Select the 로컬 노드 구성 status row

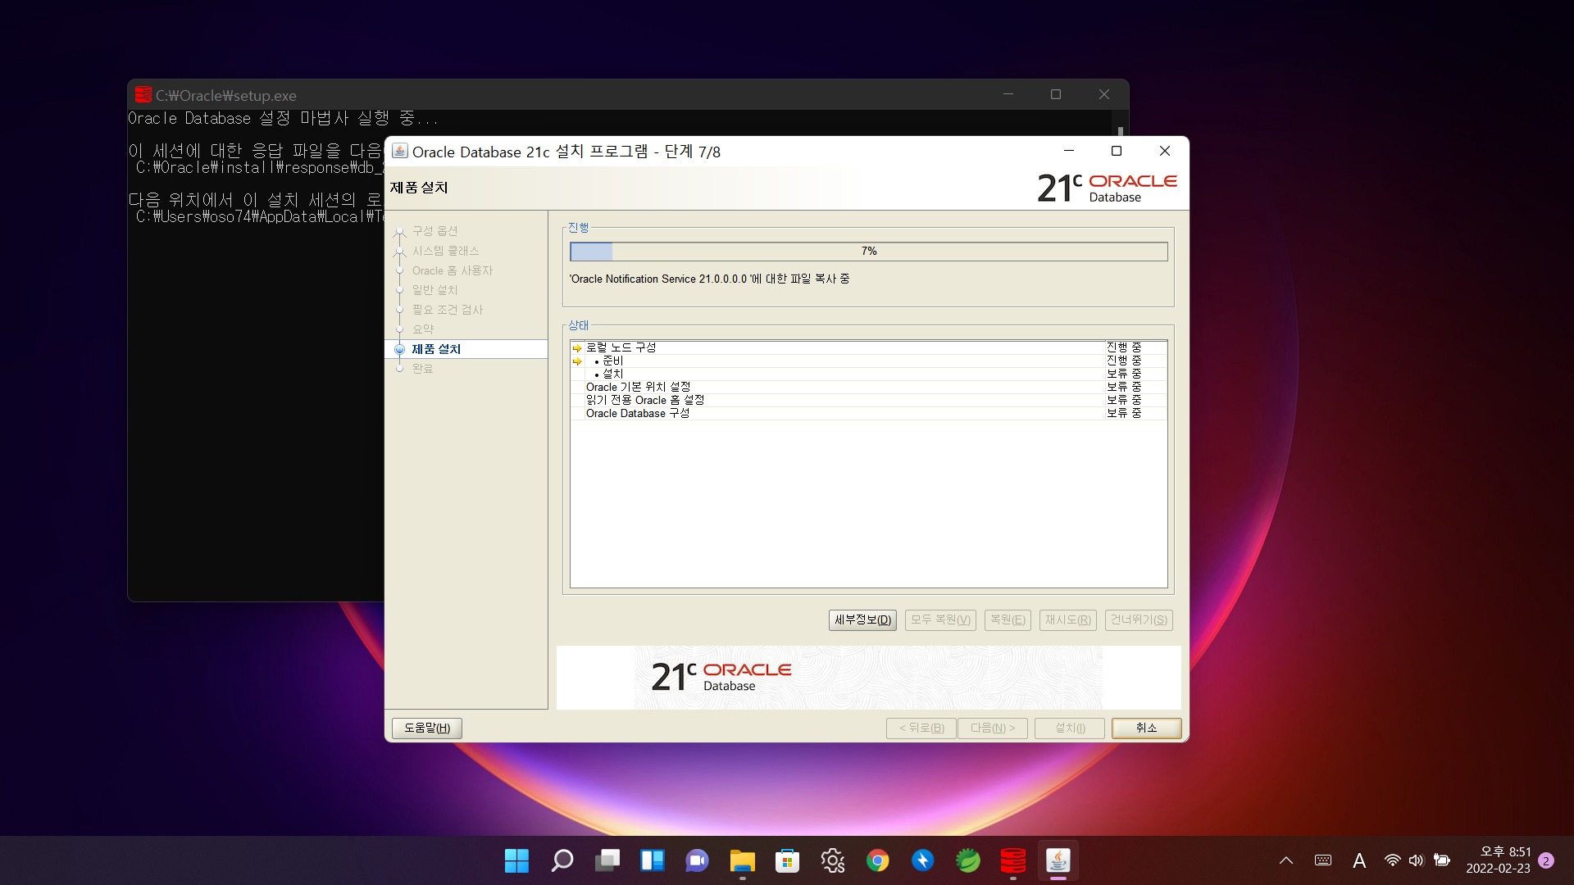pos(621,347)
